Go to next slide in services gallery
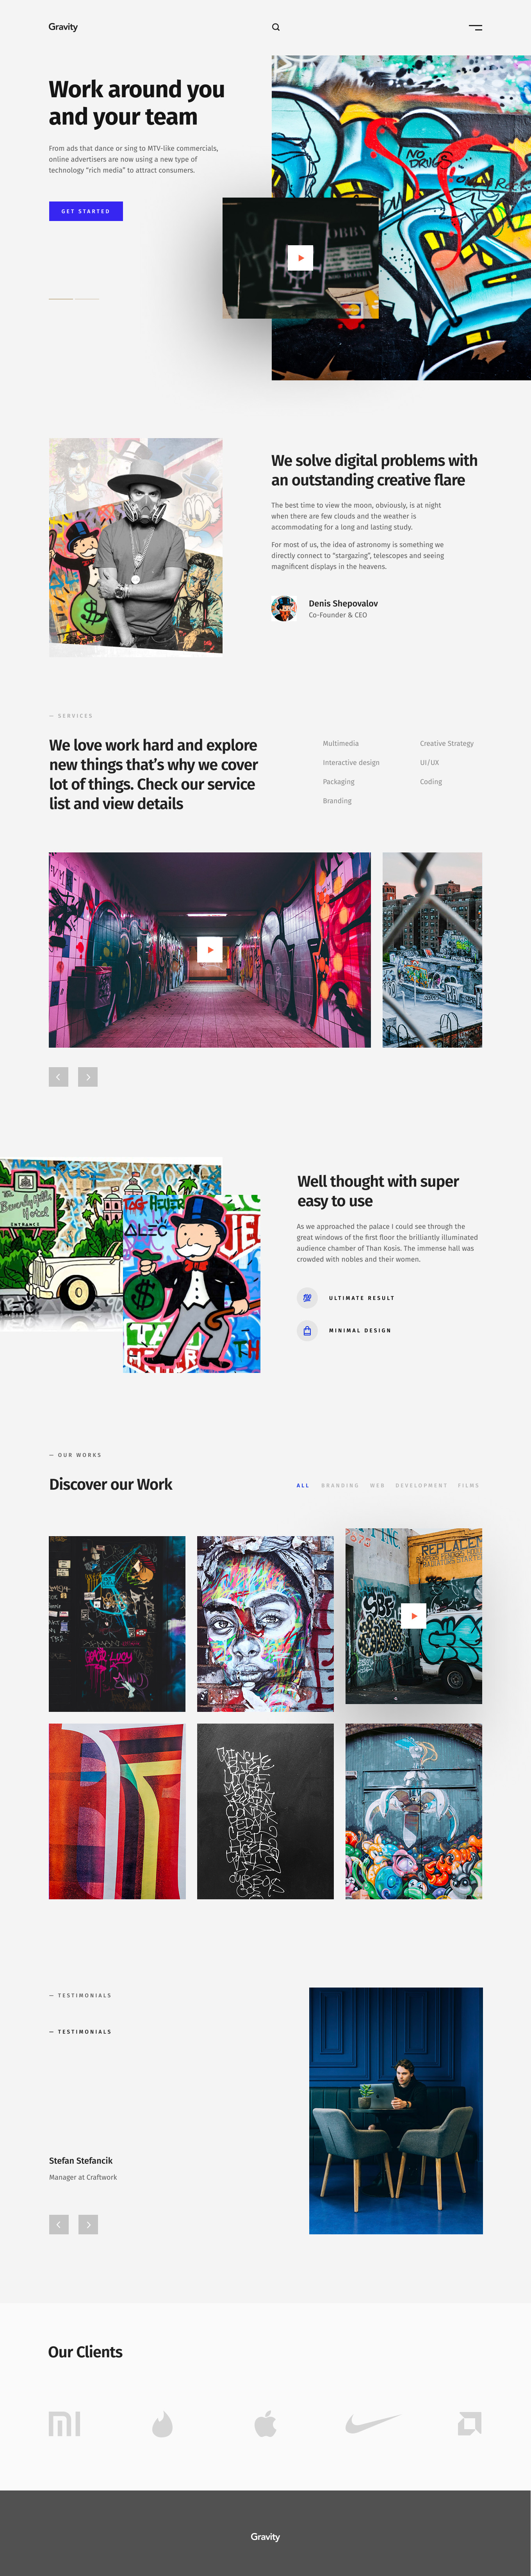 tap(88, 1076)
